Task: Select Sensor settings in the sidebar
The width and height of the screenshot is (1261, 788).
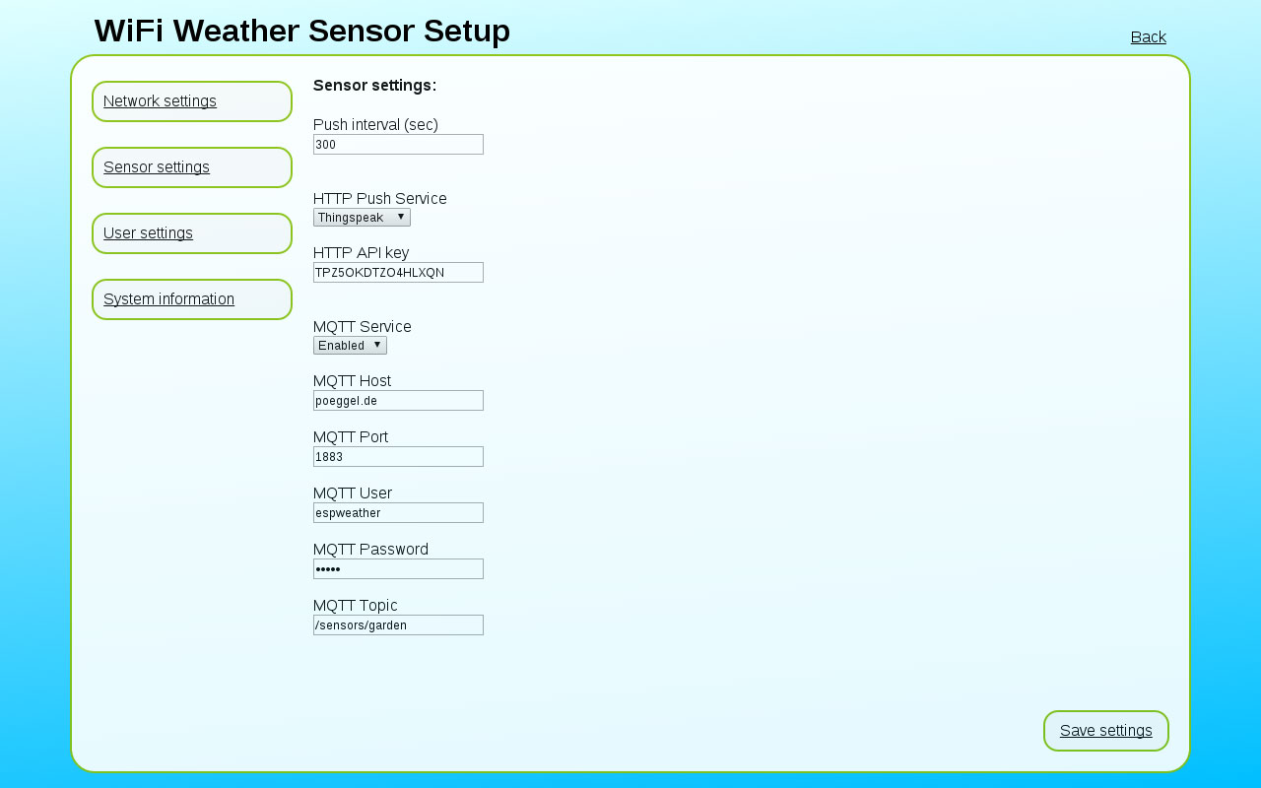Action: coord(192,167)
